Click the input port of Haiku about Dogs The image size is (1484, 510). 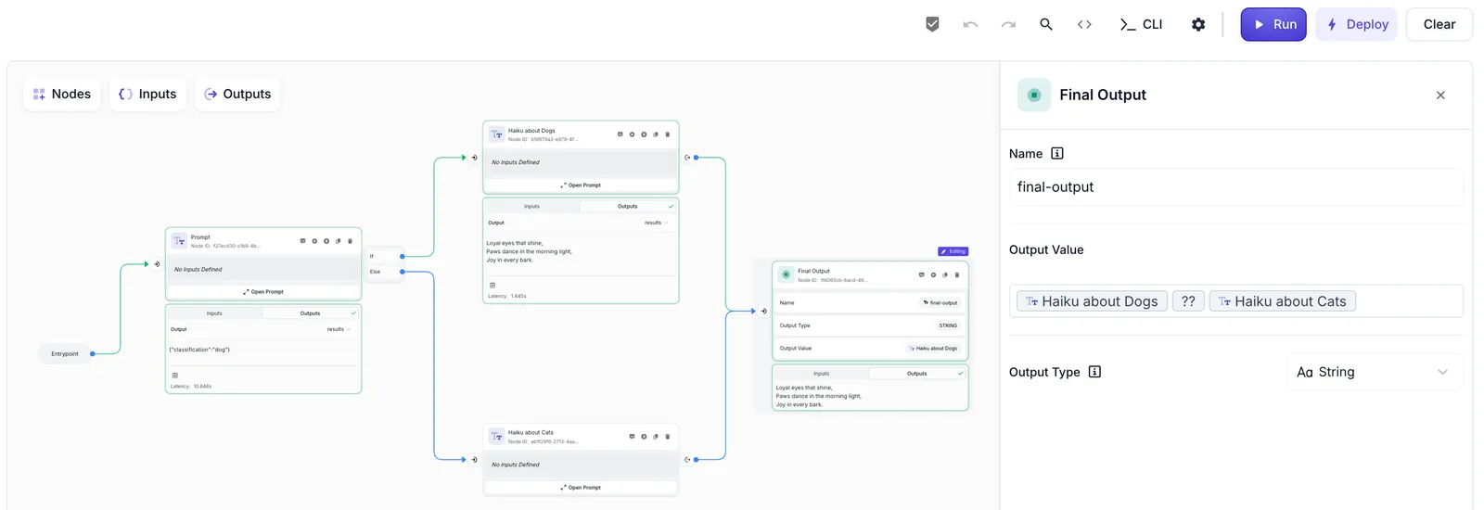(x=473, y=158)
